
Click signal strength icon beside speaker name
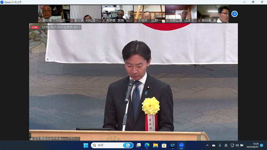point(31,139)
